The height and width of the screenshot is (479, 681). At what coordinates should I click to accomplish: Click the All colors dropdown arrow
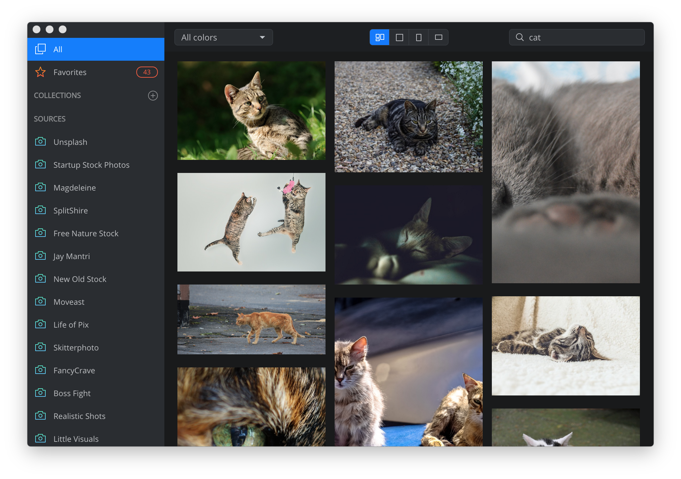(262, 37)
